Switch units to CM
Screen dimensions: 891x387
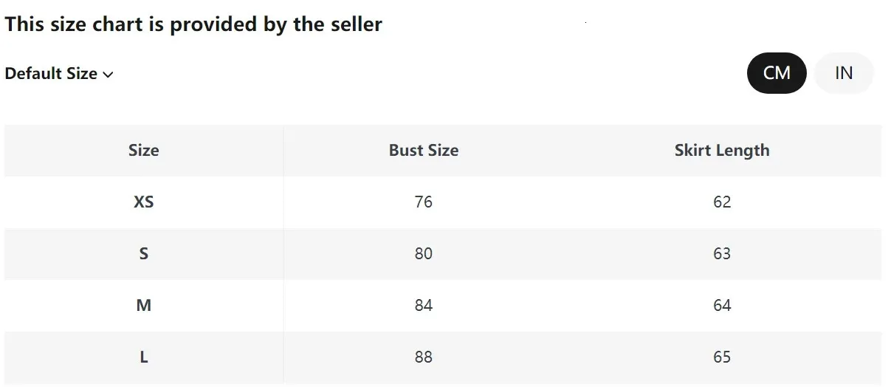click(x=777, y=73)
